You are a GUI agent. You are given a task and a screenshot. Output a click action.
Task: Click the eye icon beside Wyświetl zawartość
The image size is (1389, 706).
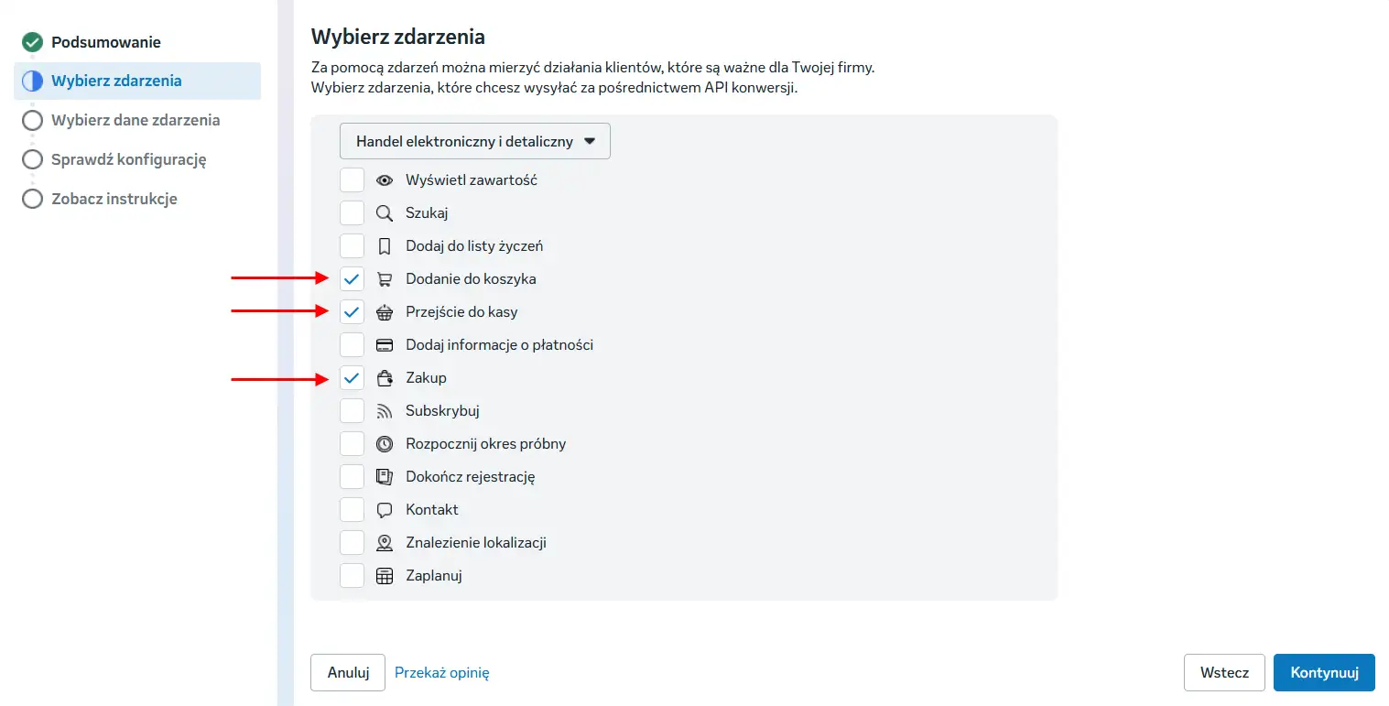point(385,179)
